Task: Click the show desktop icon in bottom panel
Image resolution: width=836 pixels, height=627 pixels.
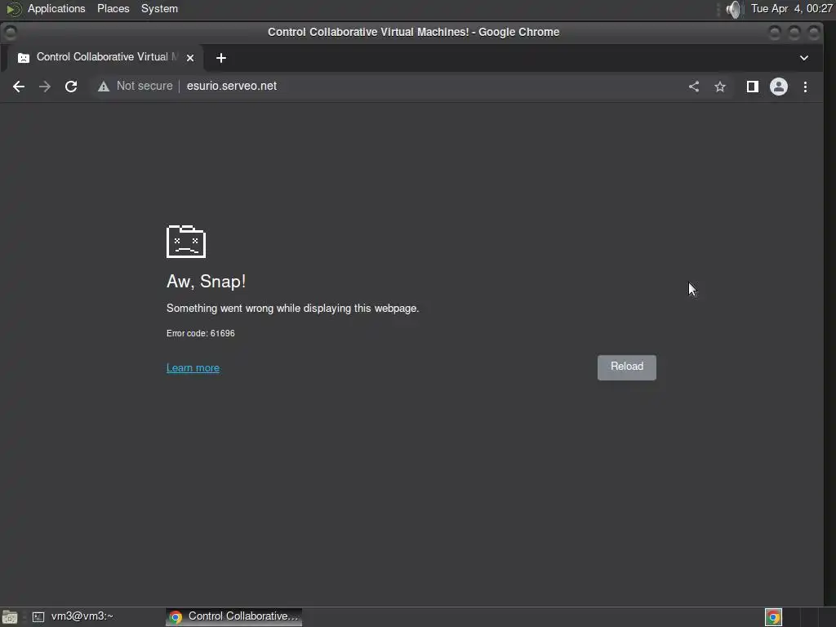Action: (10, 617)
